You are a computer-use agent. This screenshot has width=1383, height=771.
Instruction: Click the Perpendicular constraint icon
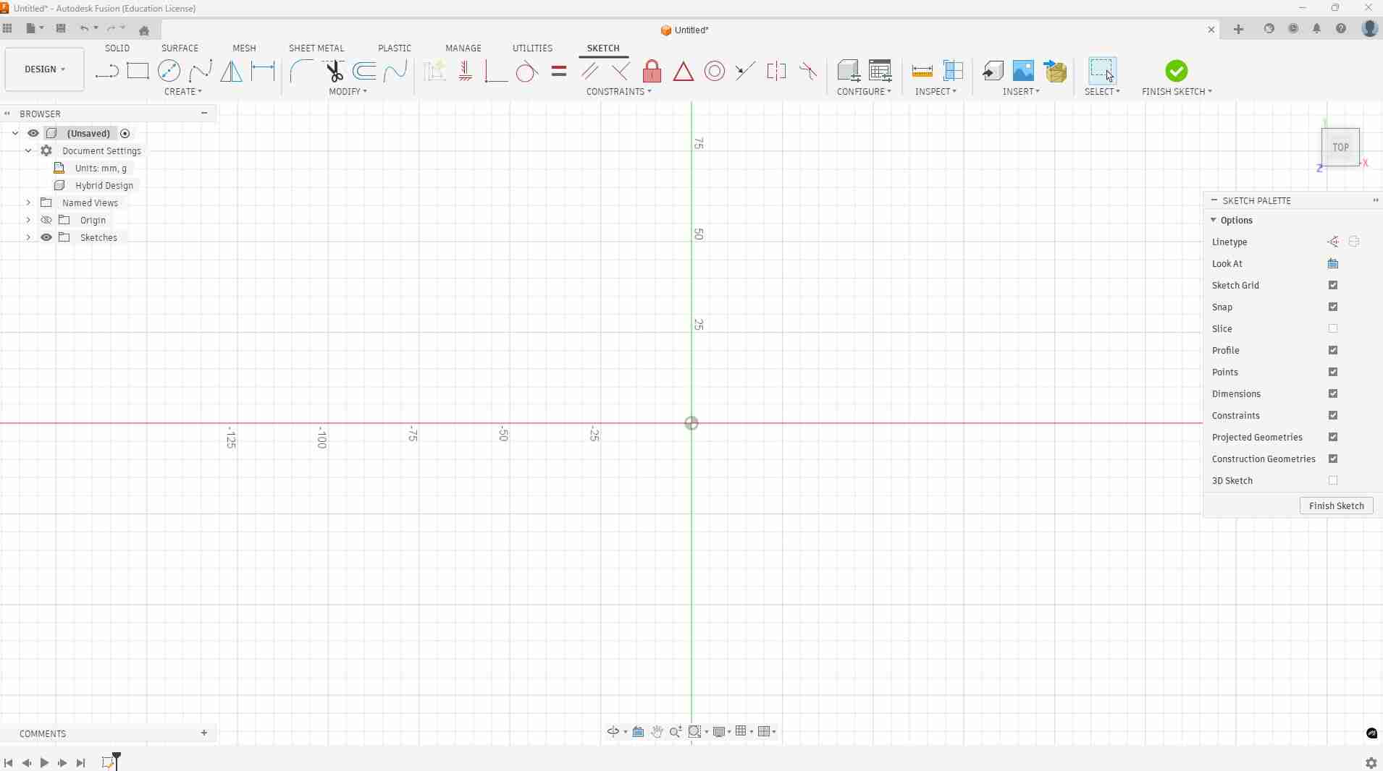click(x=621, y=71)
